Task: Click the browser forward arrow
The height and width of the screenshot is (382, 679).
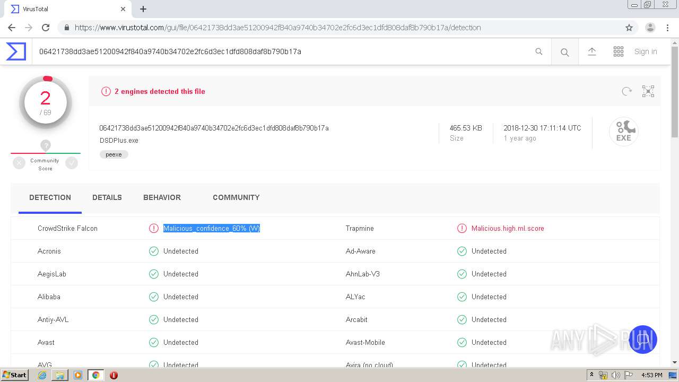Action: point(29,28)
